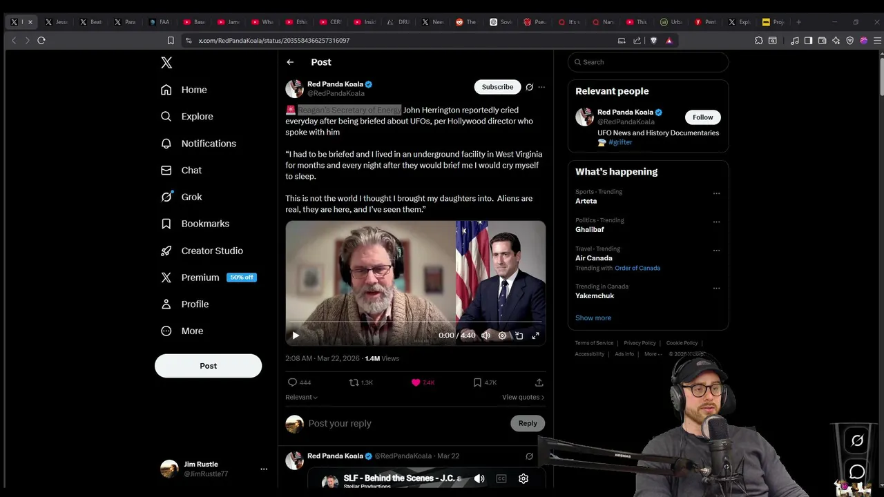The height and width of the screenshot is (497, 884).
Task: Switch to the FAA browser tab
Action: 160,22
